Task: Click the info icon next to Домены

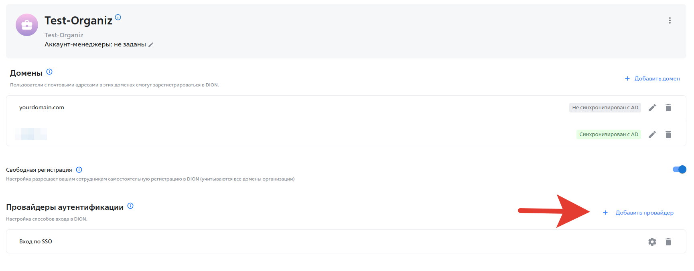Action: (x=49, y=72)
